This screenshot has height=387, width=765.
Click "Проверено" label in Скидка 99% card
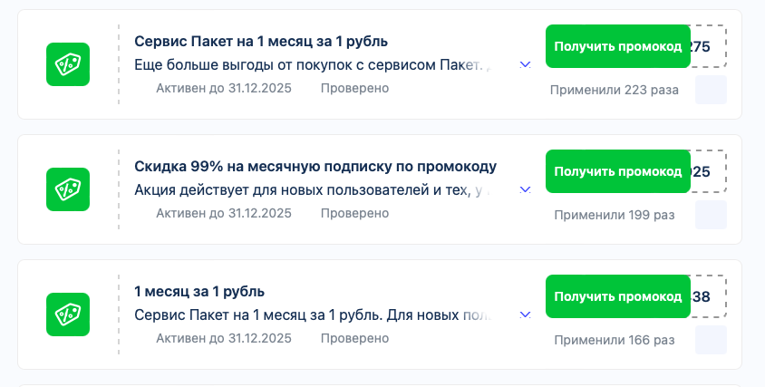354,213
